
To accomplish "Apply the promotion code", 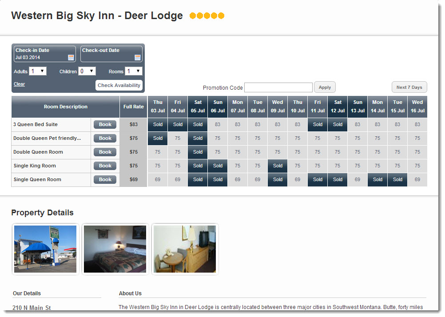I will coord(325,87).
